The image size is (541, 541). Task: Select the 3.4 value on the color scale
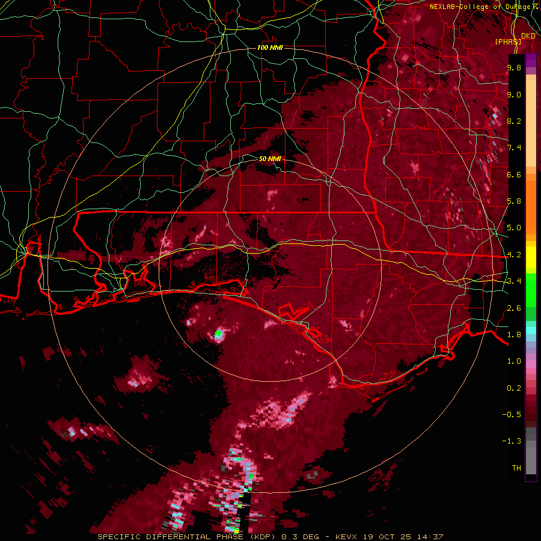514,281
